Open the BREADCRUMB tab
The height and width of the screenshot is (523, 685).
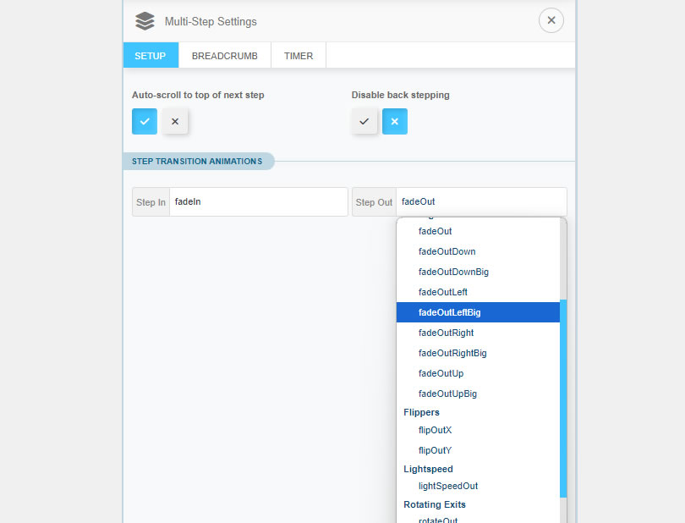click(225, 56)
